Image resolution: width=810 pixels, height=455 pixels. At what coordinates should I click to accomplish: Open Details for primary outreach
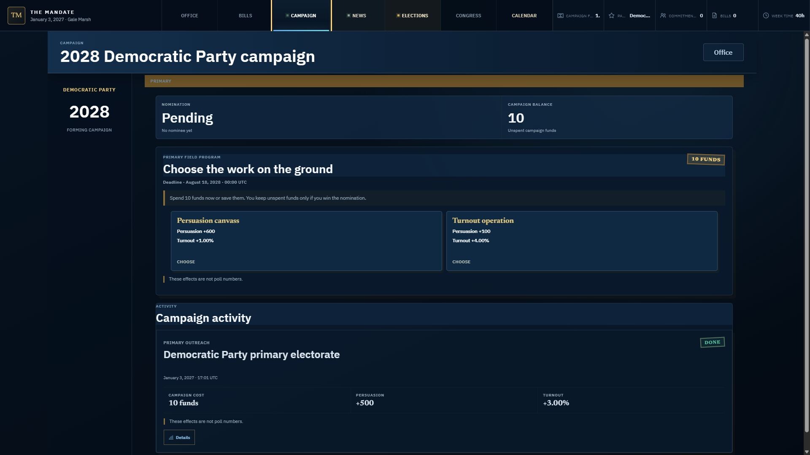coord(179,437)
